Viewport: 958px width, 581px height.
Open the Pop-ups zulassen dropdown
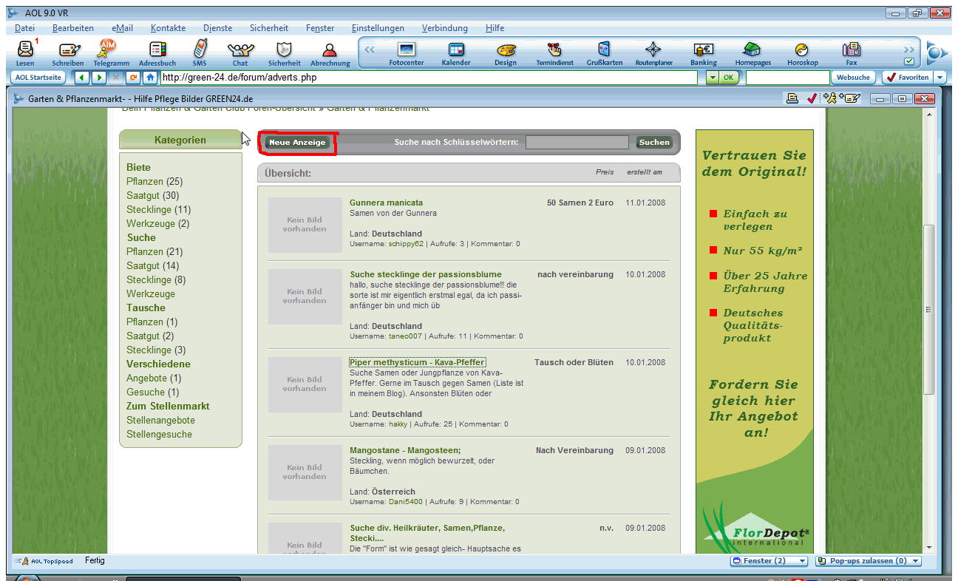pyautogui.click(x=915, y=561)
